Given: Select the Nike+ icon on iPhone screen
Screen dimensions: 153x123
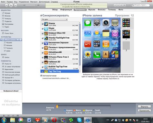Looking at the screenshot, I should coord(88,44).
